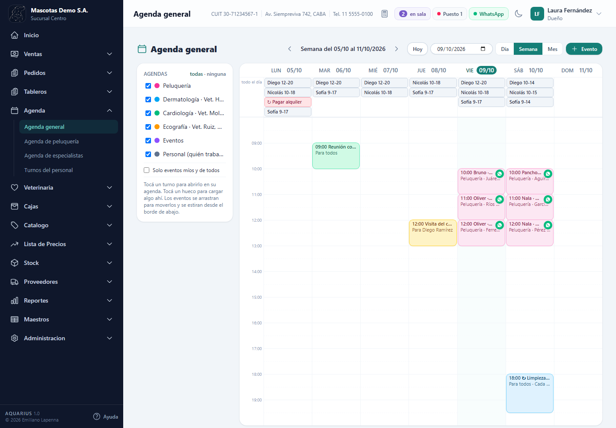Image resolution: width=616 pixels, height=428 pixels.
Task: Select 'ninguna' agendas link
Action: pos(216,74)
